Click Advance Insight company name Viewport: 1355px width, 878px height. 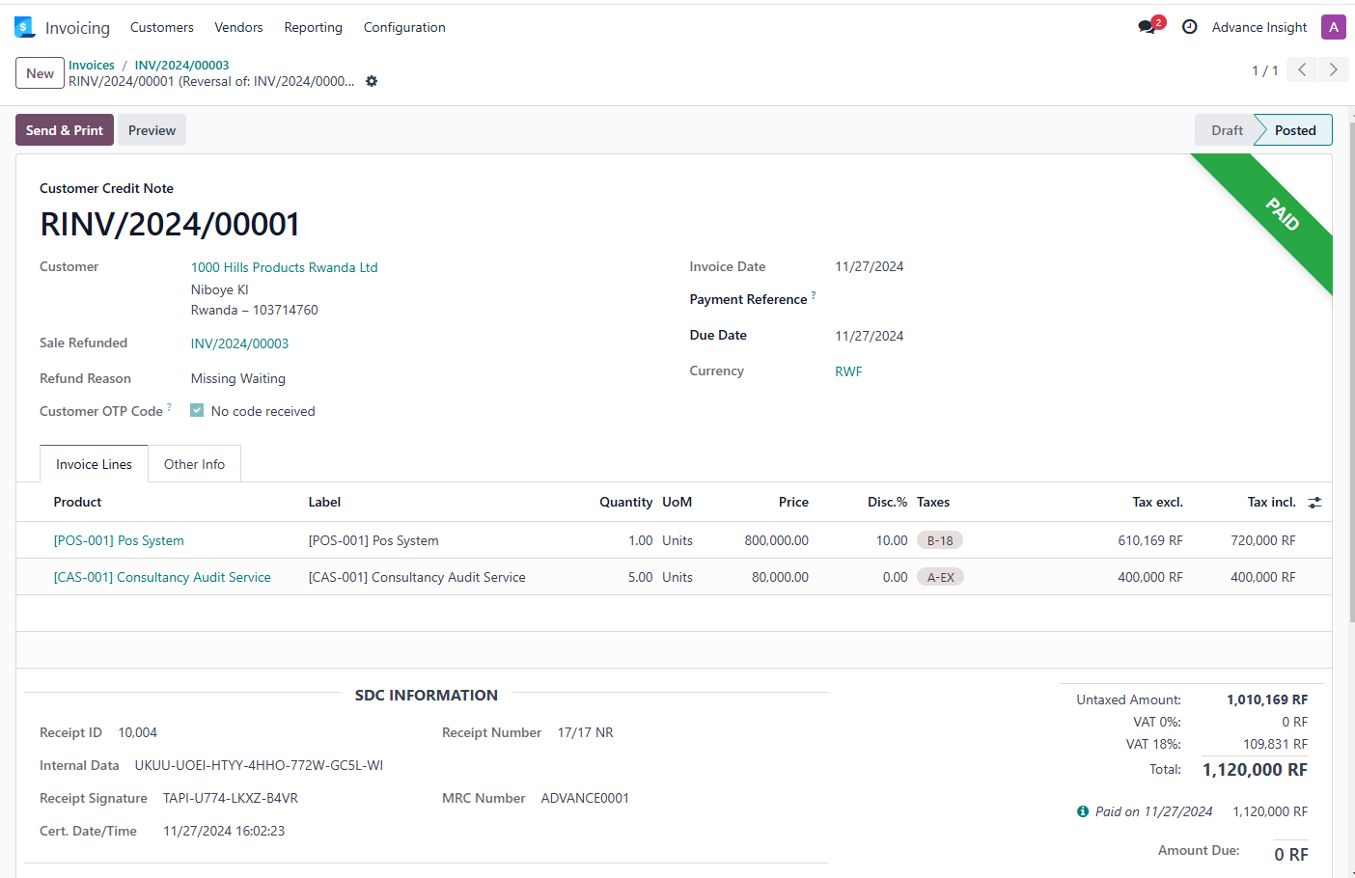click(1259, 27)
